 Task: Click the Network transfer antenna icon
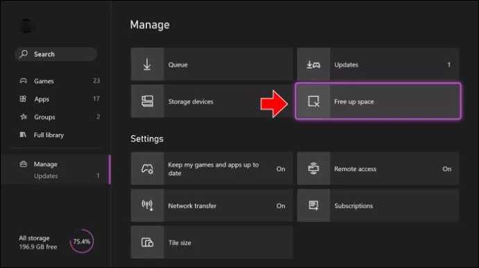(147, 206)
